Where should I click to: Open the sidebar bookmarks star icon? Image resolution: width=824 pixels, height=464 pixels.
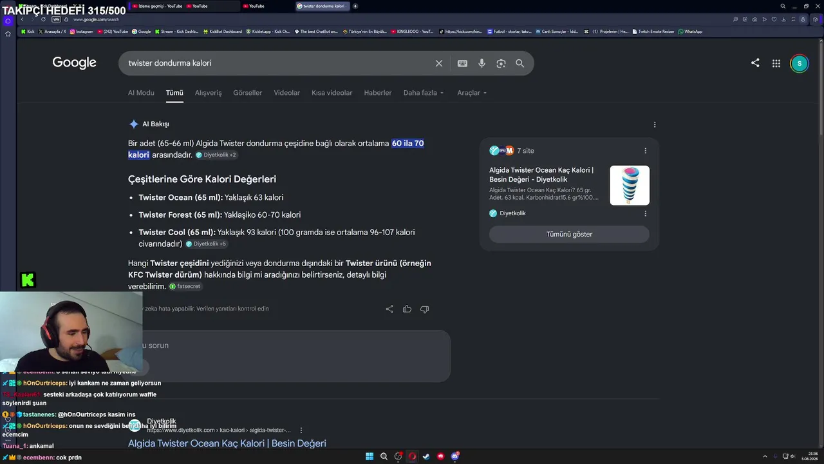click(8, 34)
